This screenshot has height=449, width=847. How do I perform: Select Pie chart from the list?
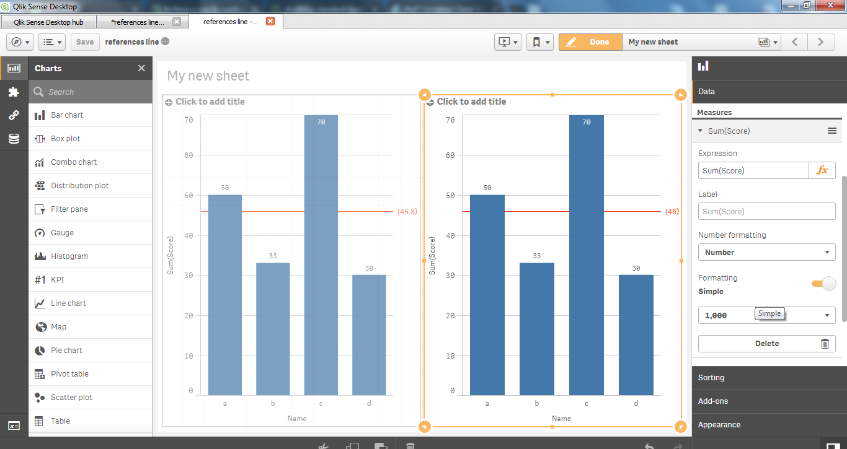(91, 351)
